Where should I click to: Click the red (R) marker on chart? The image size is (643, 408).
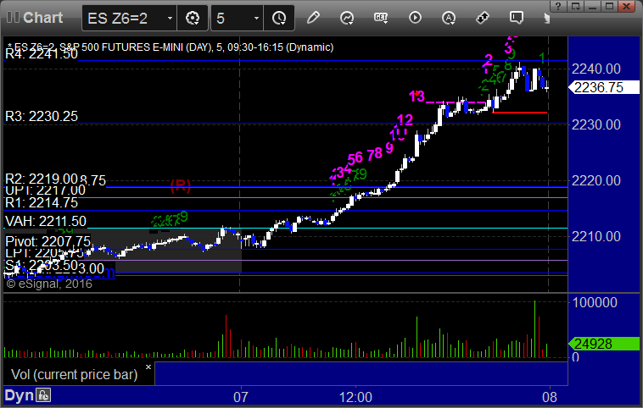click(181, 186)
